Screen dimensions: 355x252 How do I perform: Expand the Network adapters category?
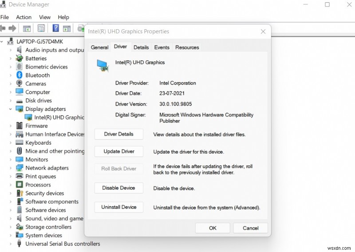(x=10, y=168)
